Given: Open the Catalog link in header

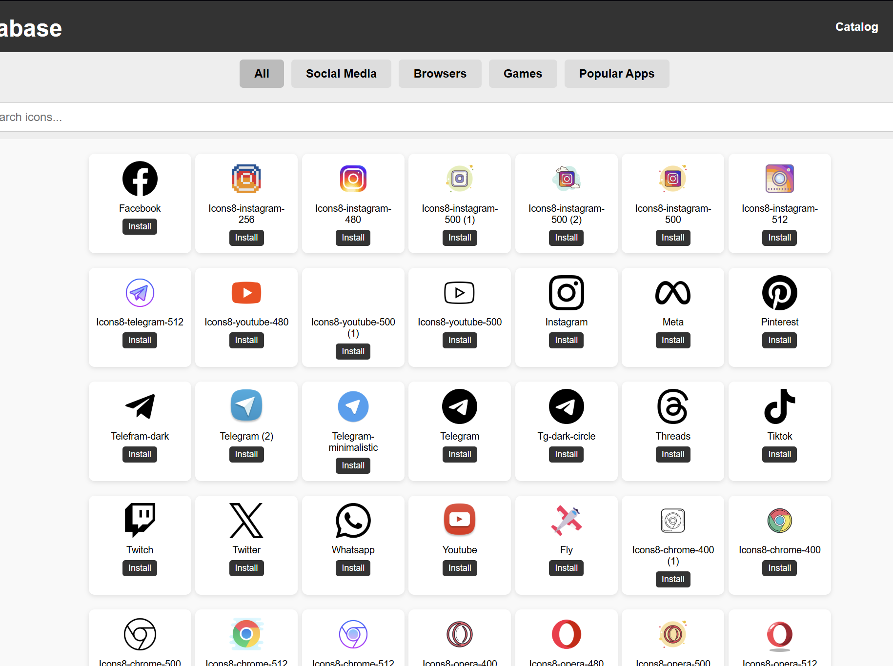Looking at the screenshot, I should [856, 27].
